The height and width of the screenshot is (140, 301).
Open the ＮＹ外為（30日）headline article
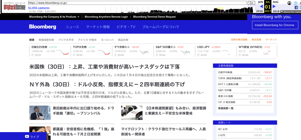107,84
